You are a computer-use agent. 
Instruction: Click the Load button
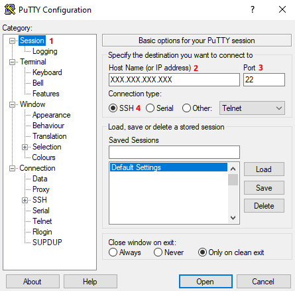(x=264, y=169)
